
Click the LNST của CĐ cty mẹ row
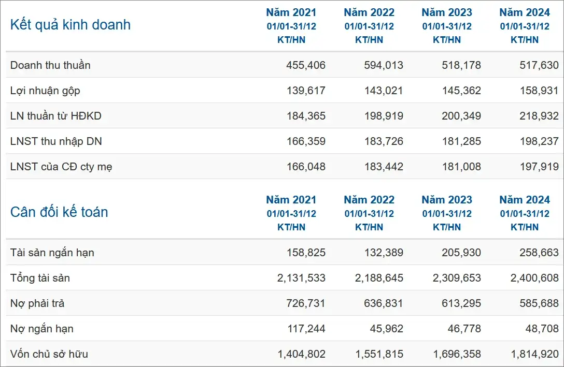(x=285, y=167)
